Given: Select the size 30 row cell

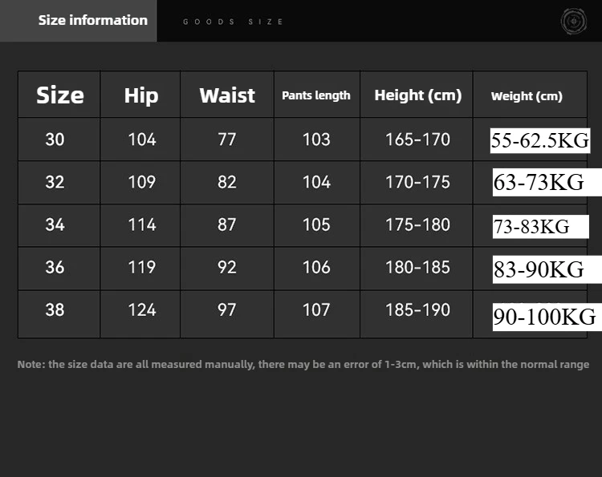Looking at the screenshot, I should coord(55,139).
